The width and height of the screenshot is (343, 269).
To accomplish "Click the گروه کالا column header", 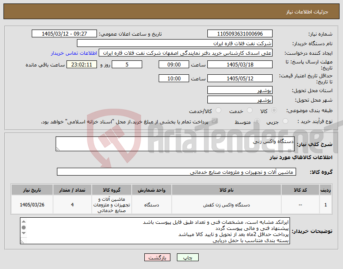I will (112, 190).
